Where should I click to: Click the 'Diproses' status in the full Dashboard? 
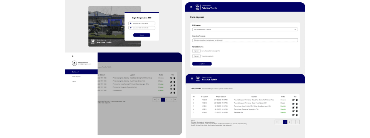point(283,100)
